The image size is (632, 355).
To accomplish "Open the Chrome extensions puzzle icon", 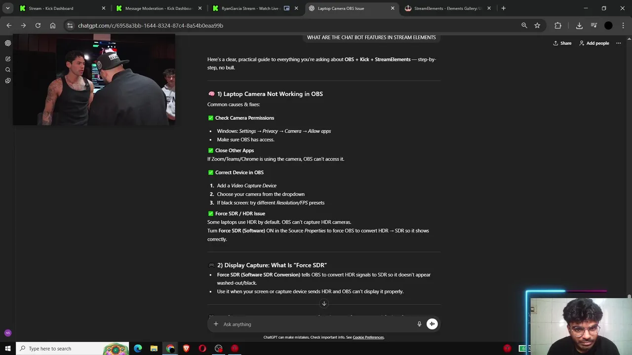I will click(558, 26).
